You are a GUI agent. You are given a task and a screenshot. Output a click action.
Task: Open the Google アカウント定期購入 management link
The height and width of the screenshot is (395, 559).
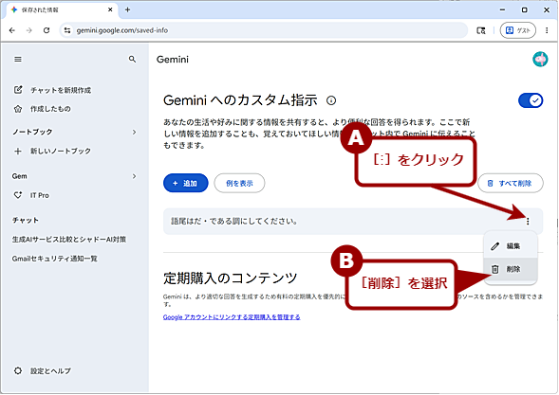click(232, 317)
